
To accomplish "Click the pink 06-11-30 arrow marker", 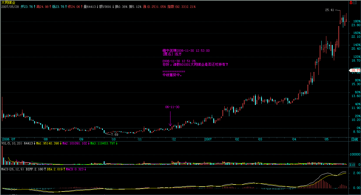I will coord(170,120).
